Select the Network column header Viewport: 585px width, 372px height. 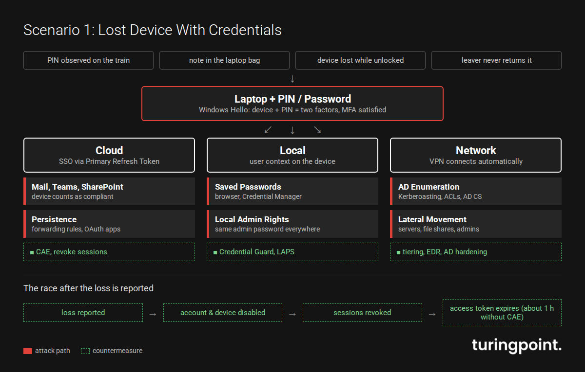coord(476,155)
